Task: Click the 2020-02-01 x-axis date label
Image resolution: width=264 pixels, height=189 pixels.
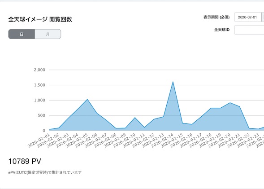Action: pyautogui.click(x=39, y=141)
